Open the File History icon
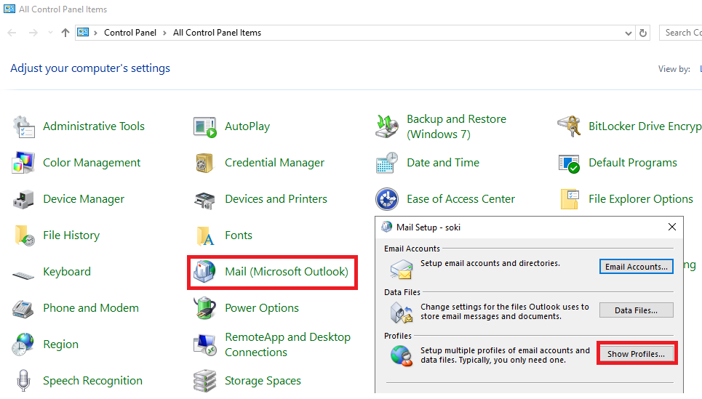The image size is (702, 399). pyautogui.click(x=24, y=235)
